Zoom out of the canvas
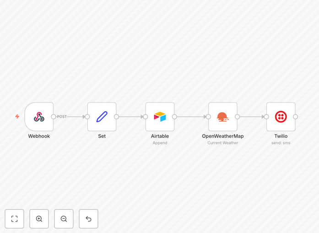 (64, 219)
